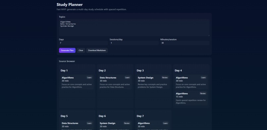Click the 'Source: browser' text

click(x=67, y=61)
